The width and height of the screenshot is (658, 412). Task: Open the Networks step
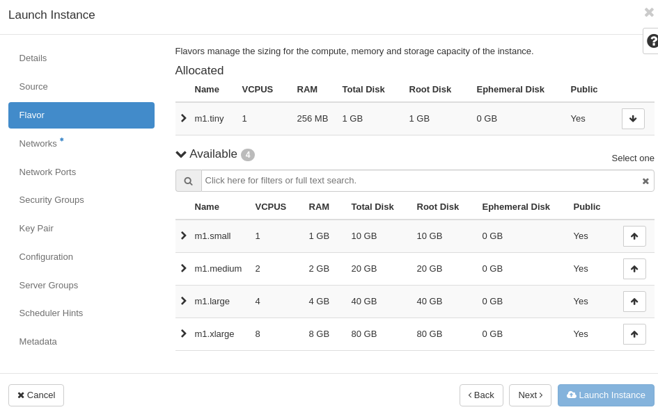point(81,144)
